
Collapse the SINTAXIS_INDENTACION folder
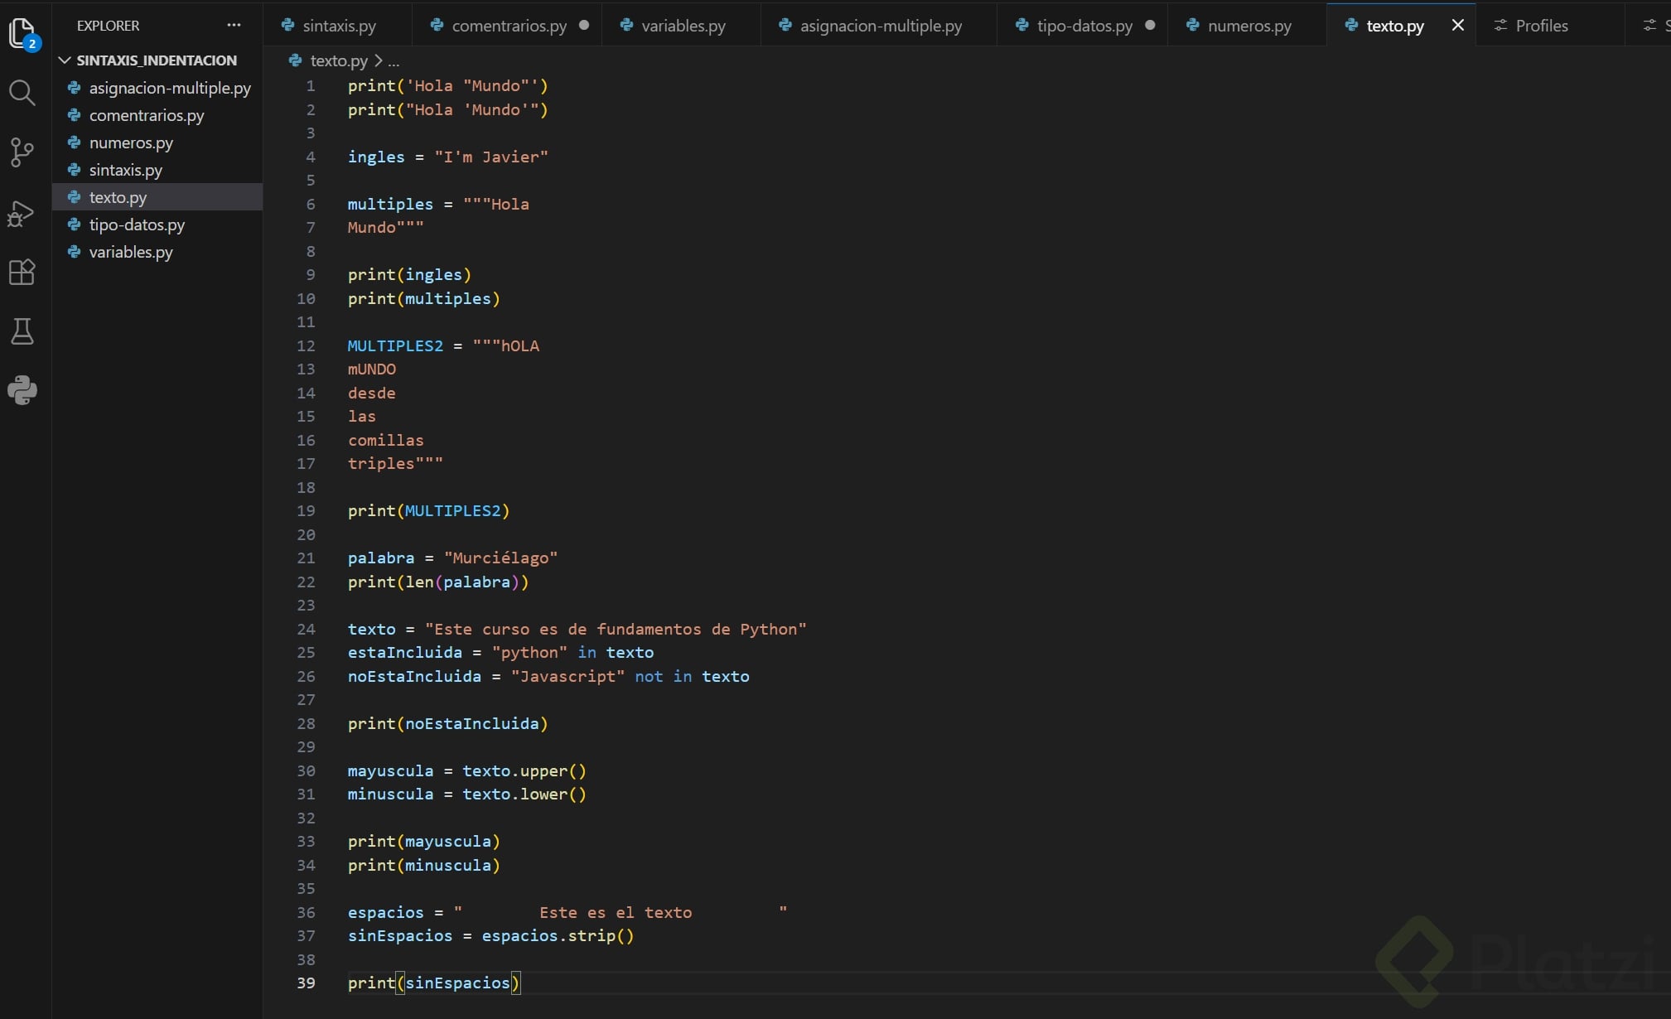tap(65, 60)
